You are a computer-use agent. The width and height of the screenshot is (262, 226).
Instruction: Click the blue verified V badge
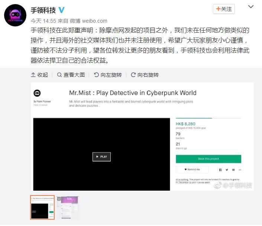click(61, 10)
